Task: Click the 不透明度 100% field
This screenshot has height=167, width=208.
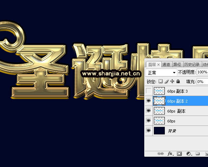Action: (203, 72)
